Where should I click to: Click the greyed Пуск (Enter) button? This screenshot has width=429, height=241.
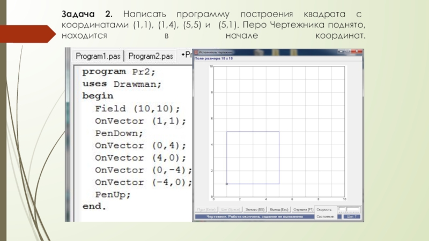point(206,209)
